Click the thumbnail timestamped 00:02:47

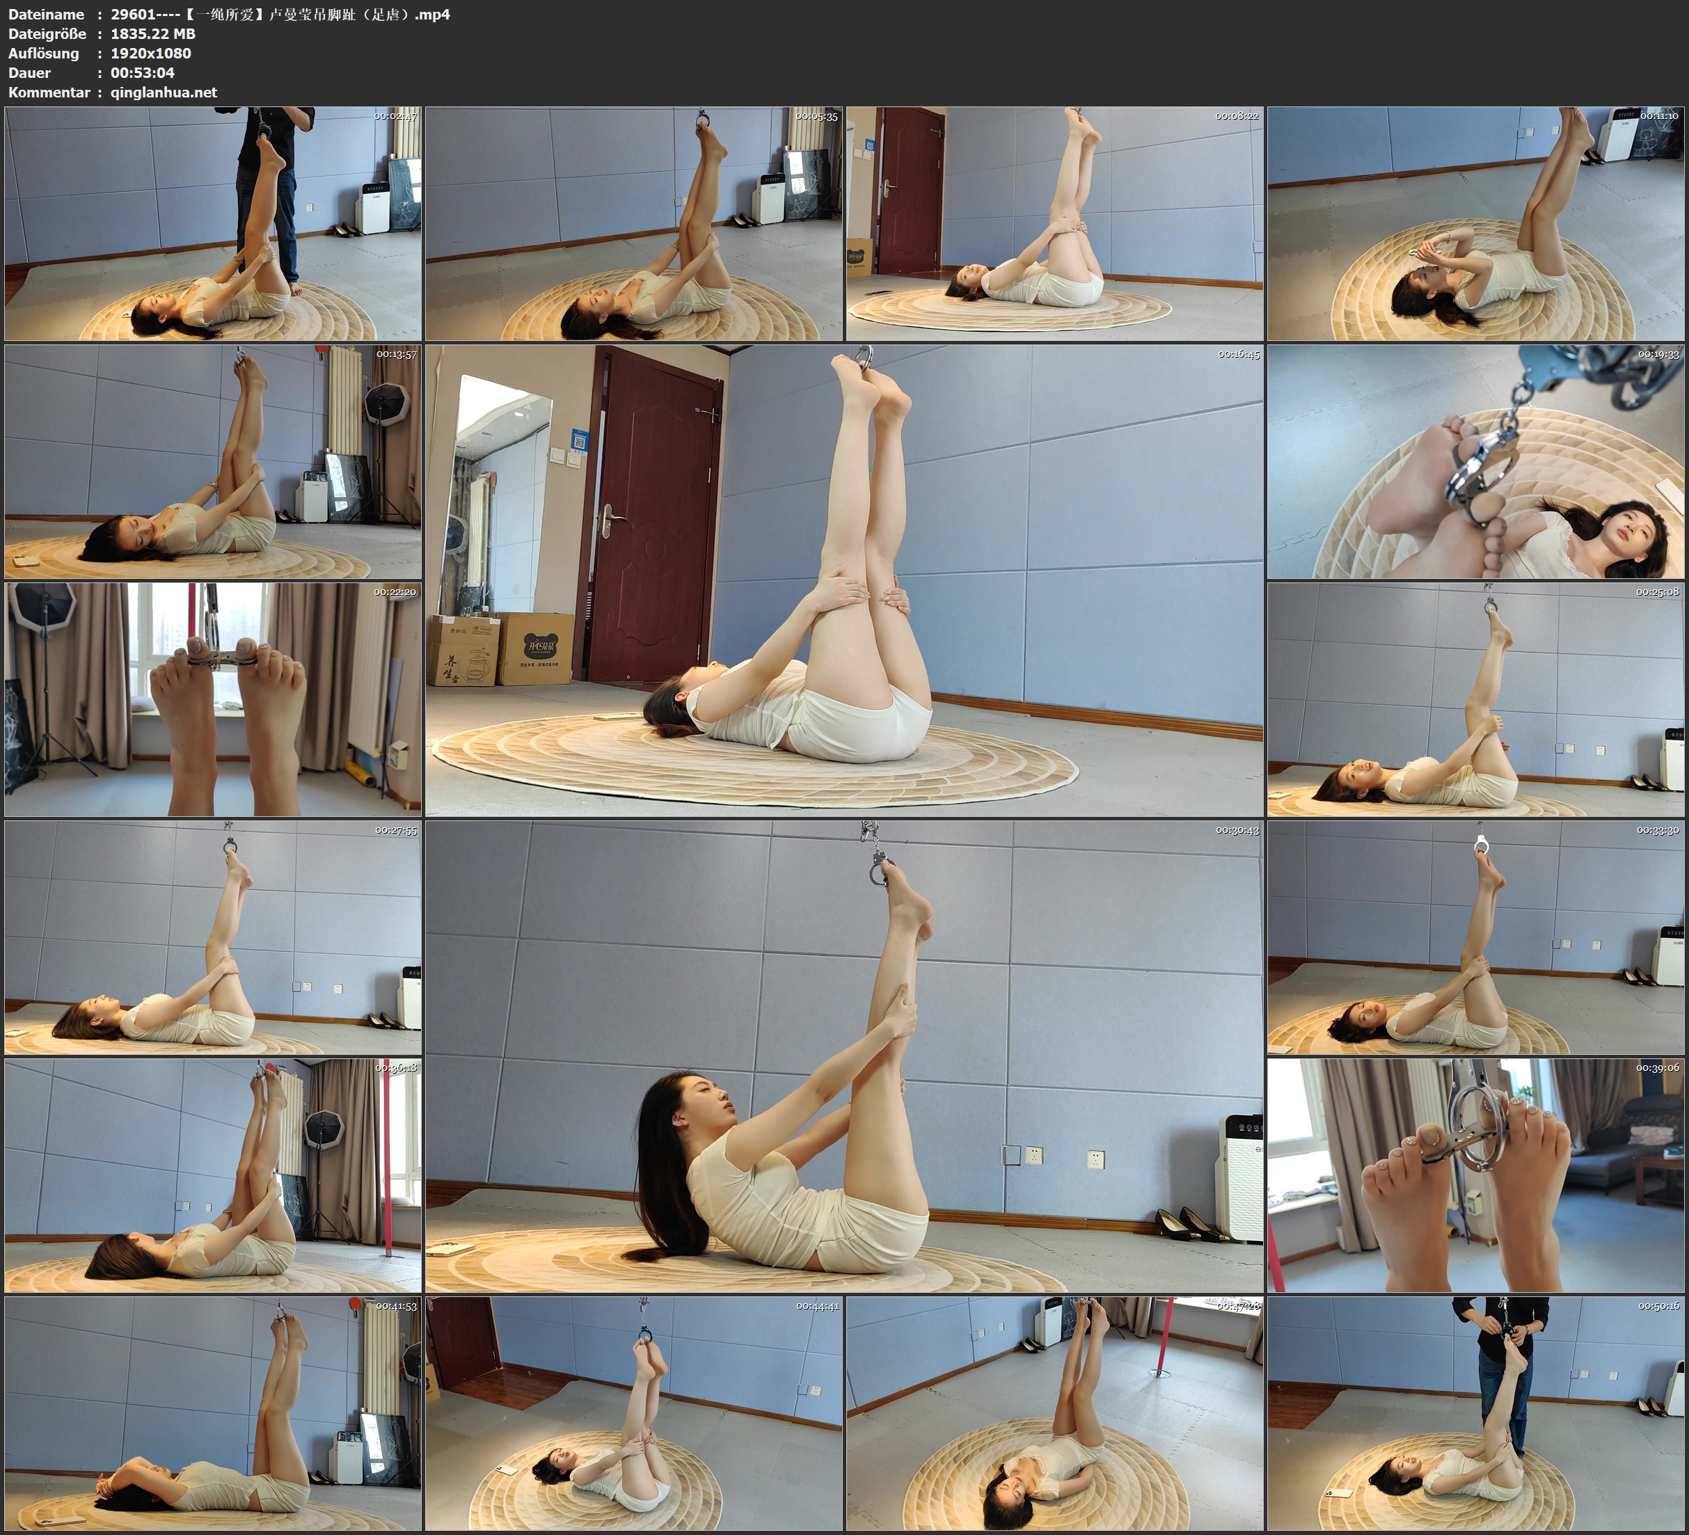[213, 224]
